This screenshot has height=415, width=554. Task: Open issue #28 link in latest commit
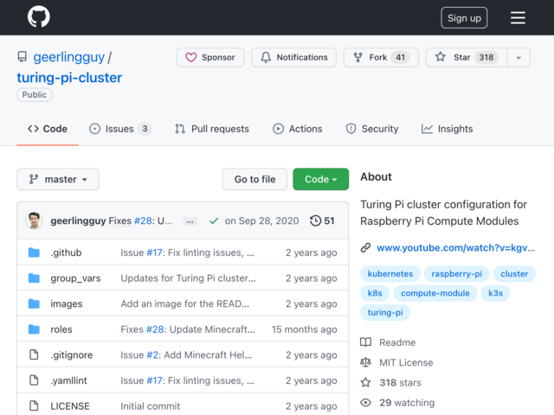point(143,221)
